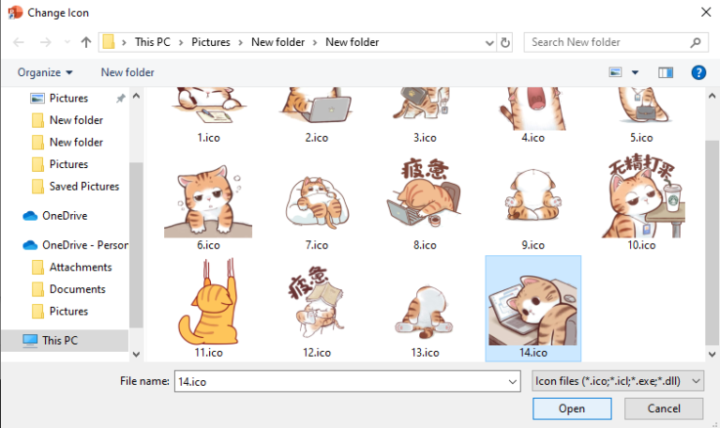Screen dimensions: 720x428
Task: Select the 4.ico yawning cat icon
Action: (532, 115)
